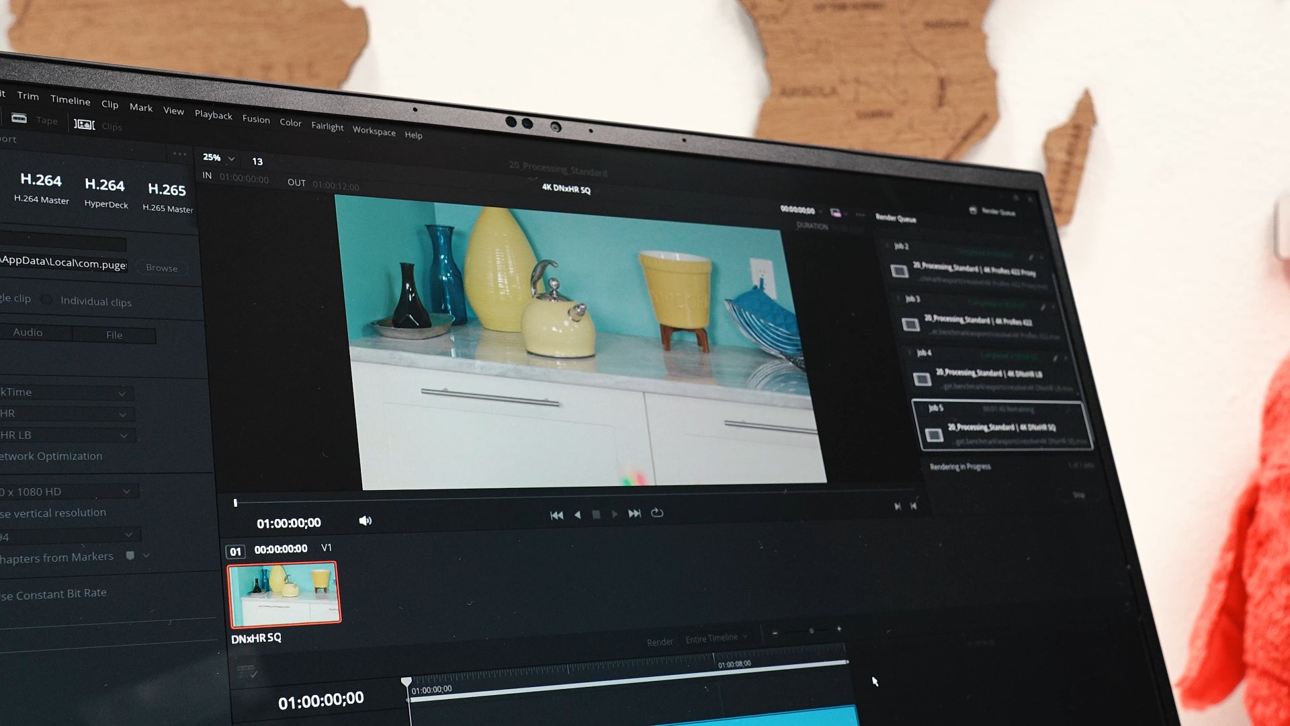
Task: Click the viewer scrubber bar playhead
Action: [x=235, y=502]
